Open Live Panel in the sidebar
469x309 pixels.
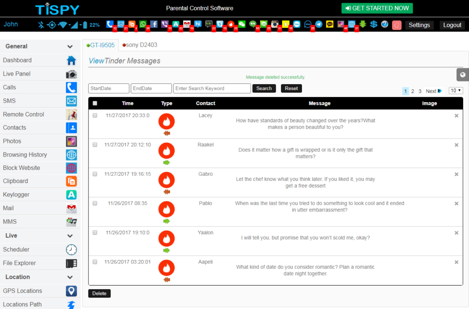coord(40,74)
